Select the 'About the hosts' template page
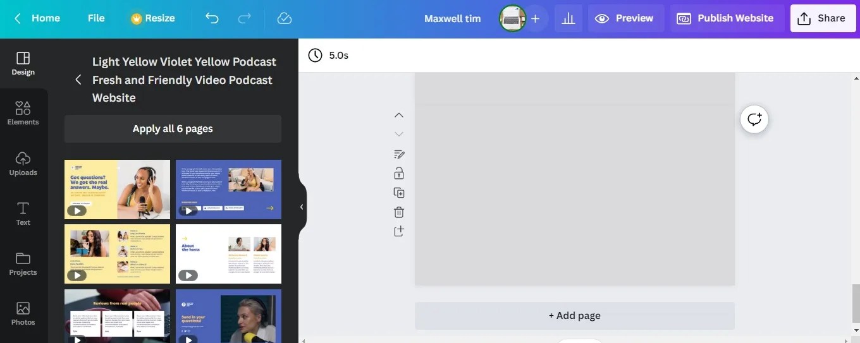This screenshot has height=343, width=860. (x=228, y=254)
